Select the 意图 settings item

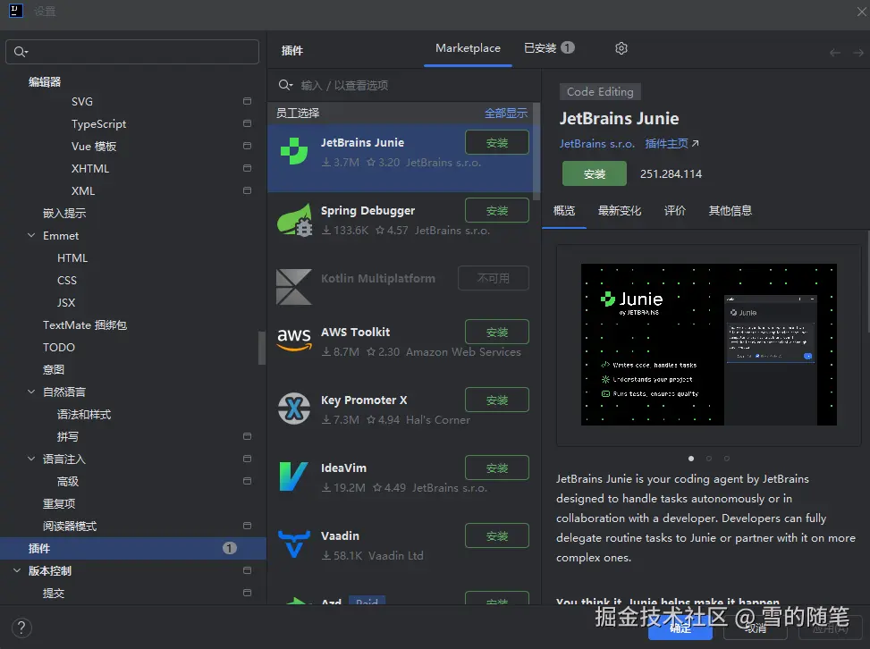tap(54, 369)
